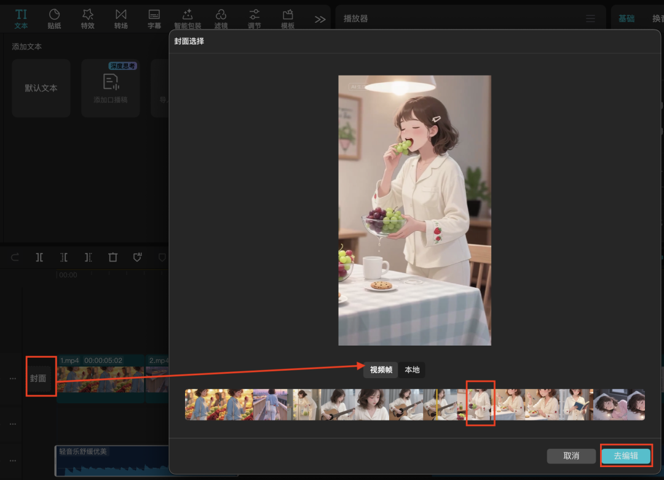Click the 去编辑 edit button
This screenshot has width=664, height=480.
point(626,456)
